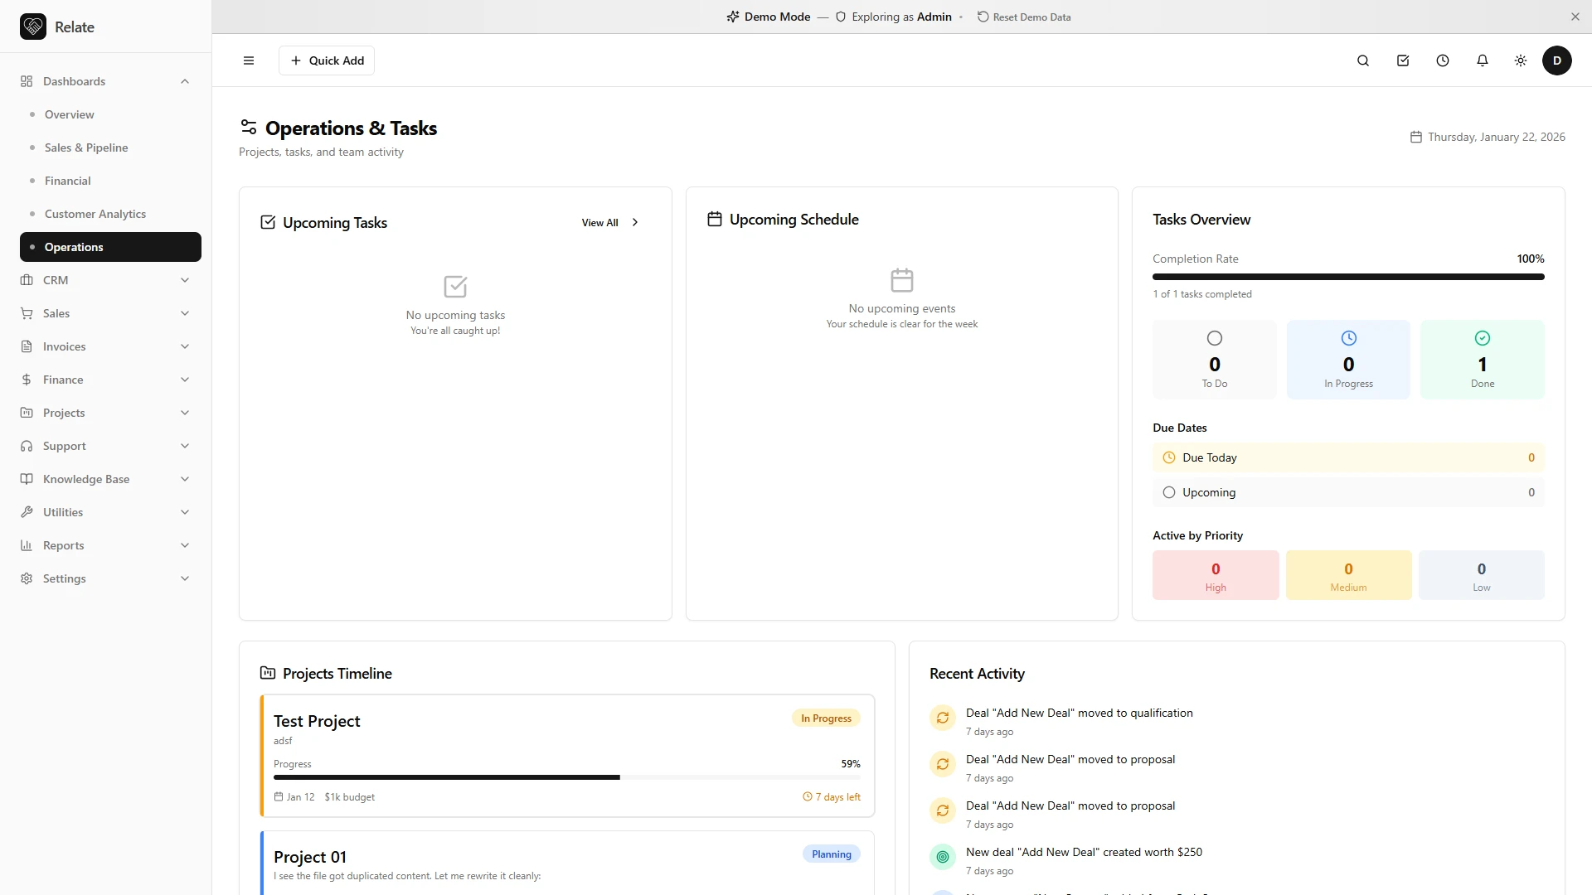The image size is (1592, 895).
Task: Click the Test Project progress bar
Action: click(x=567, y=777)
